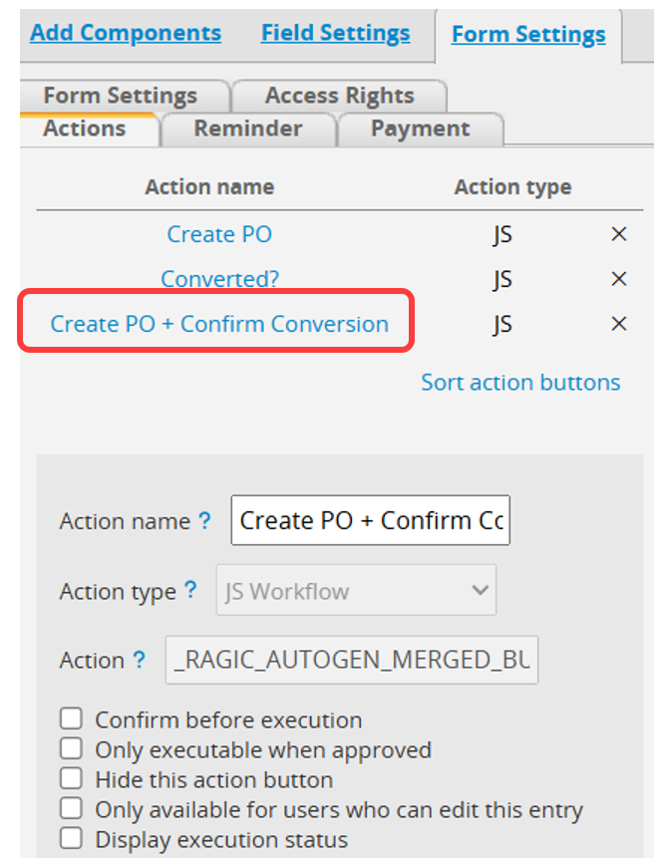666x859 pixels.
Task: Go to the Reminder tab
Action: tap(248, 129)
